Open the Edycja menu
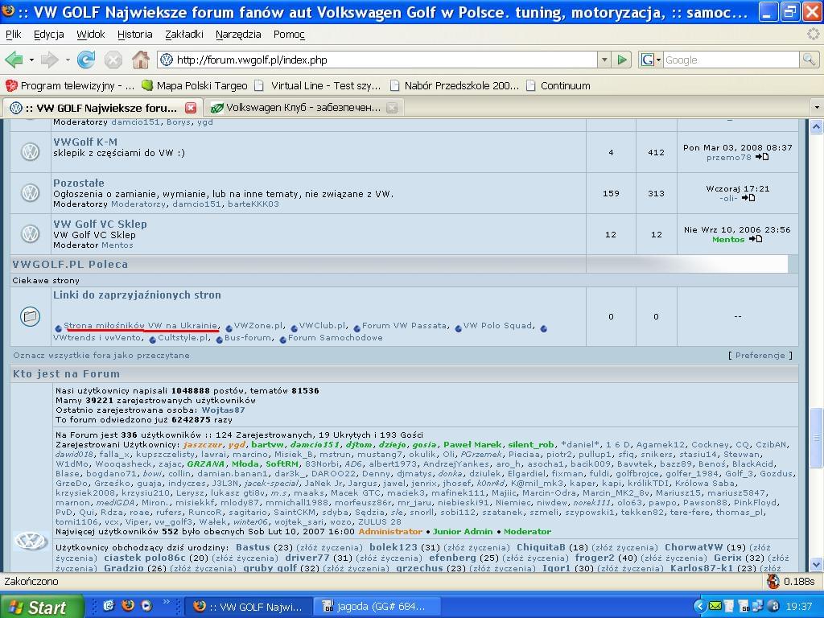 [x=49, y=34]
